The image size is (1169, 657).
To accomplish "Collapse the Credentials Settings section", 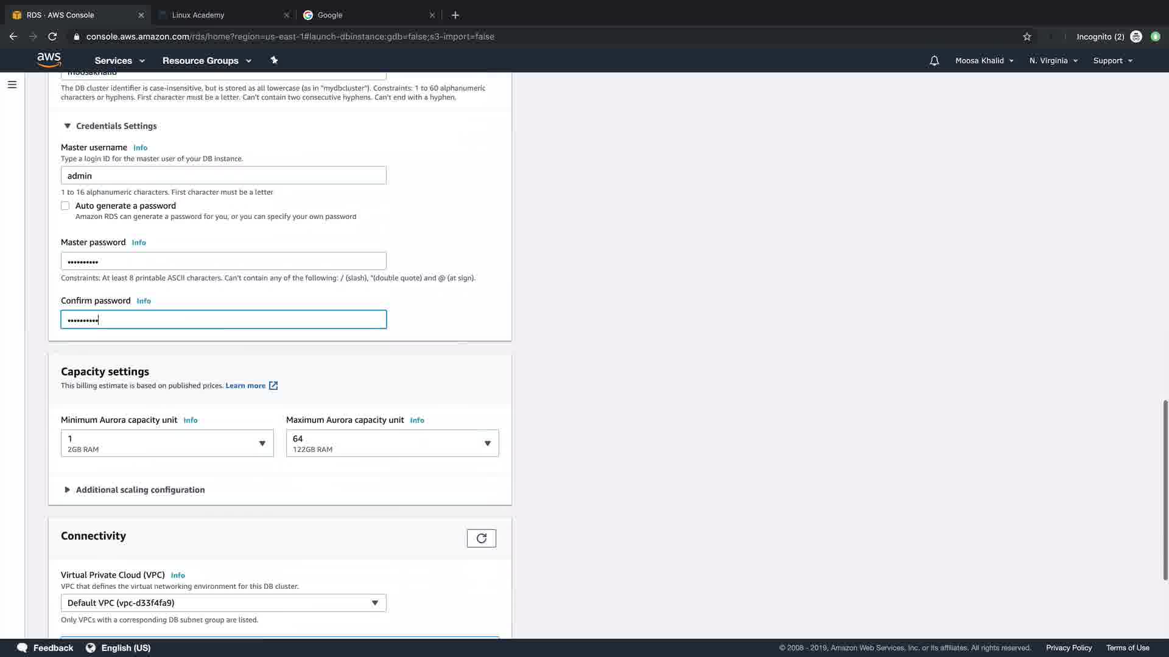I will click(x=67, y=126).
